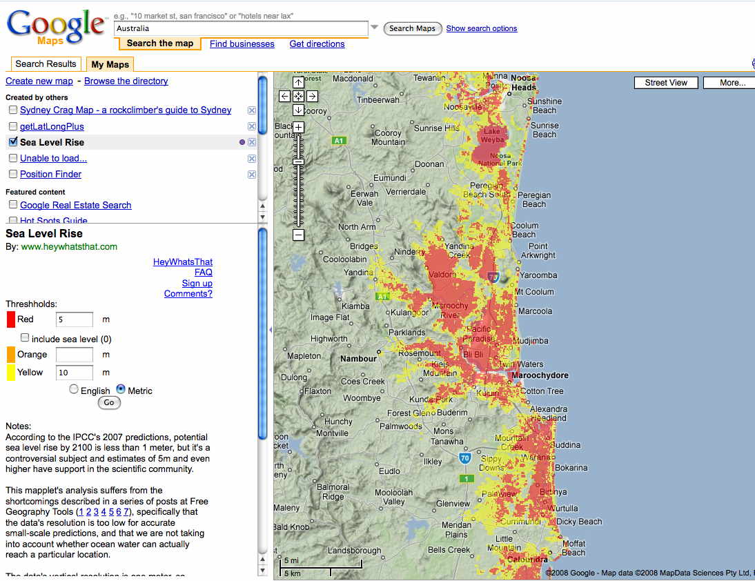Open Street View mode
The image size is (755, 581).
pyautogui.click(x=667, y=83)
